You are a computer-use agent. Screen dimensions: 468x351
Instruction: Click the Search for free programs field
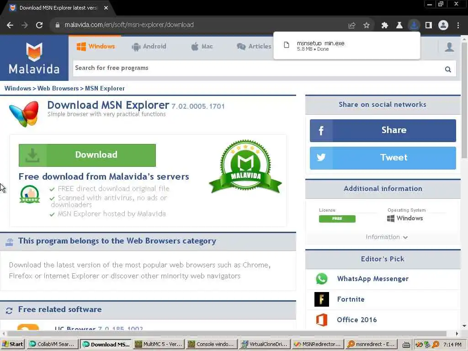[258, 69]
